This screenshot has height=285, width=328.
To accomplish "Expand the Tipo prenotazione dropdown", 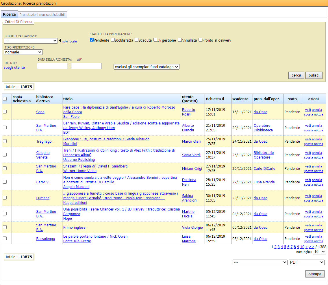I will click(x=23, y=52).
